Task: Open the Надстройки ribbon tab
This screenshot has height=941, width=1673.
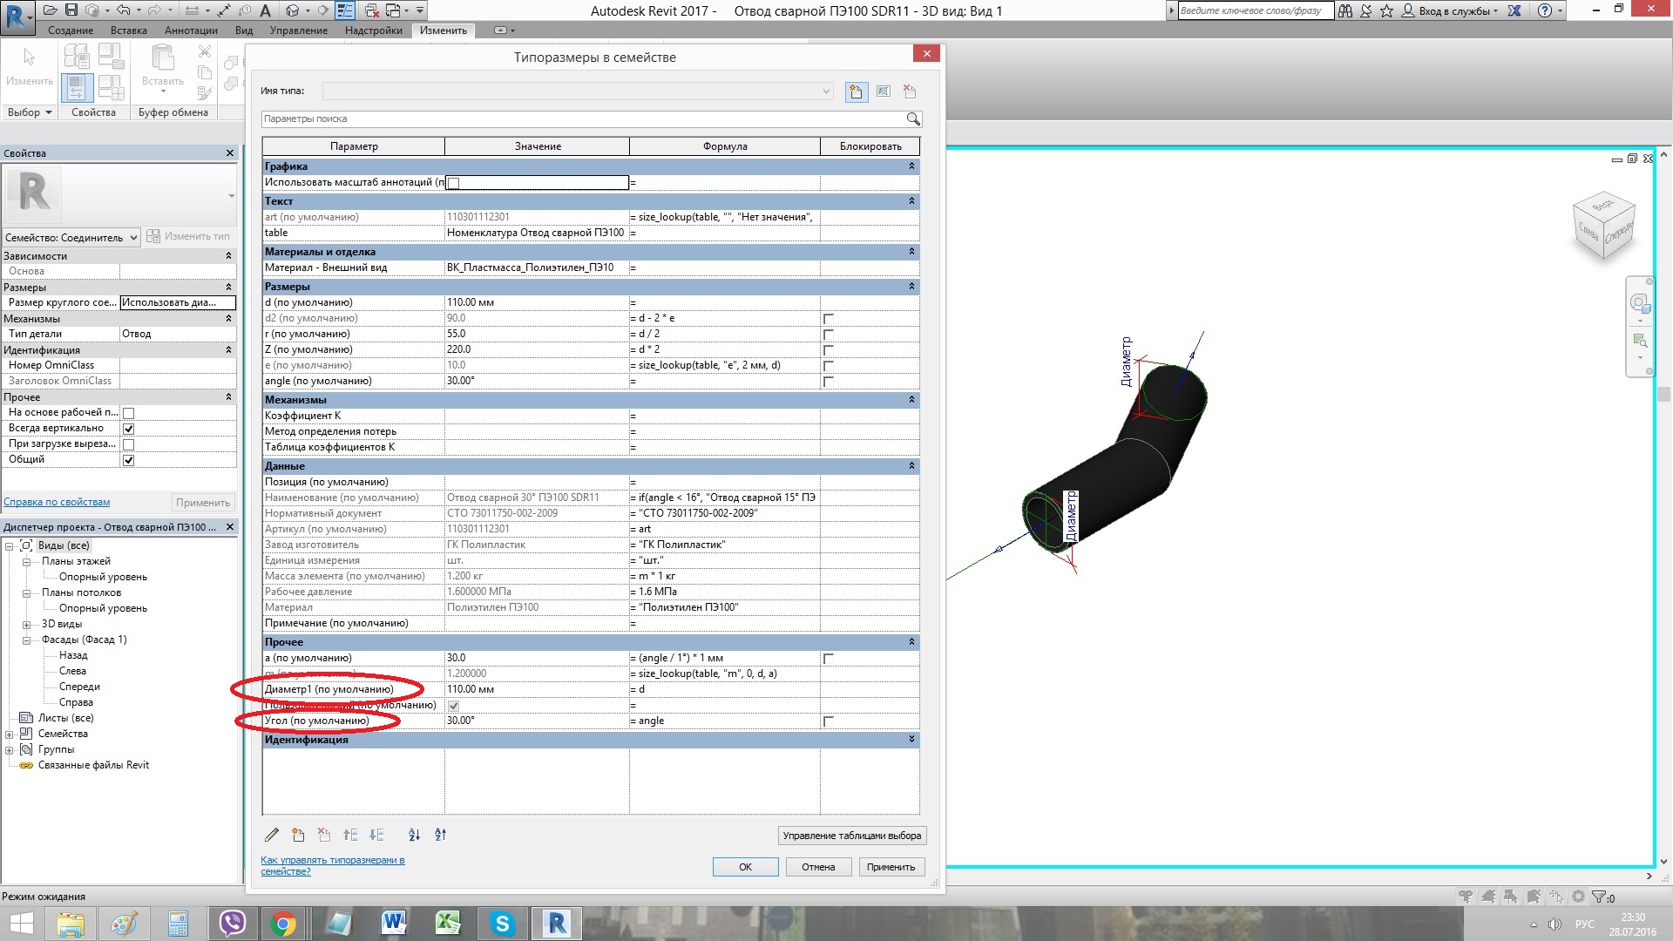Action: pos(374,30)
